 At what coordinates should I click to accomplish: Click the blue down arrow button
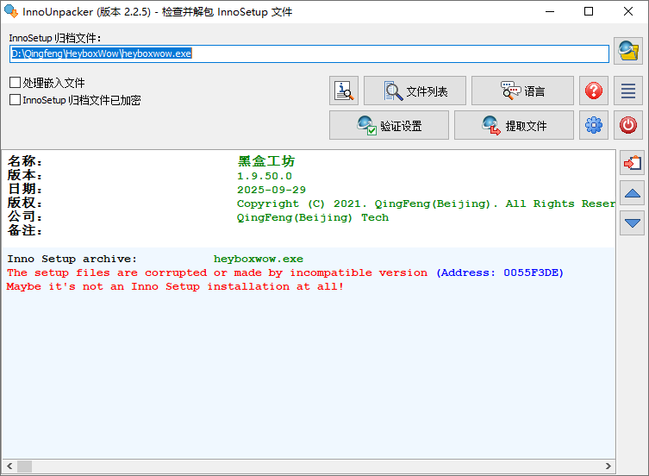click(x=632, y=222)
